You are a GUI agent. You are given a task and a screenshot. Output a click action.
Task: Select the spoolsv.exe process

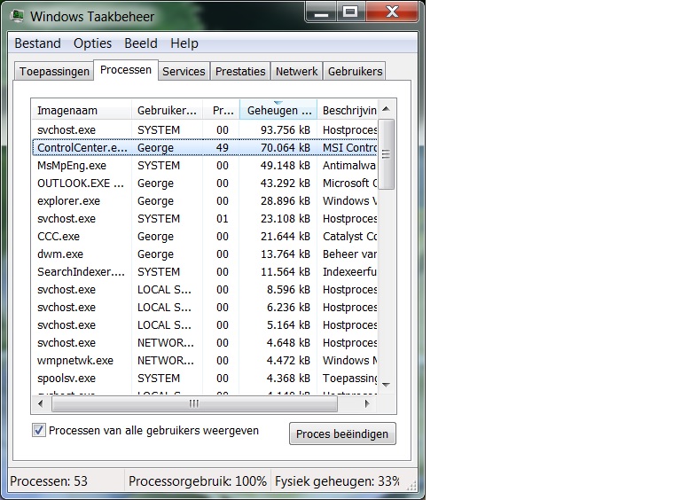205,379
